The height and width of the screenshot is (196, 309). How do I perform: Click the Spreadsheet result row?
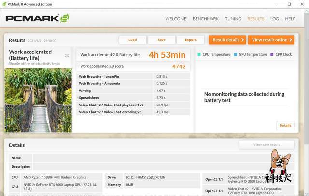tap(133, 98)
